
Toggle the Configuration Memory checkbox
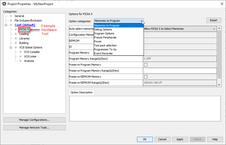[x=146, y=35]
